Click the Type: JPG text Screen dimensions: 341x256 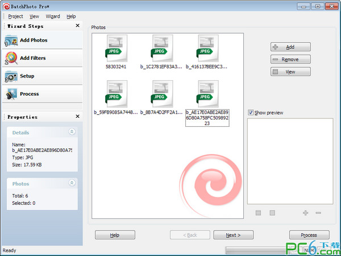23,158
